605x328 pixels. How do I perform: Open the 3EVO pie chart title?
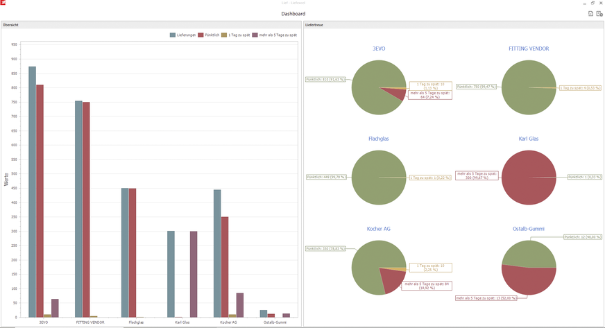379,49
